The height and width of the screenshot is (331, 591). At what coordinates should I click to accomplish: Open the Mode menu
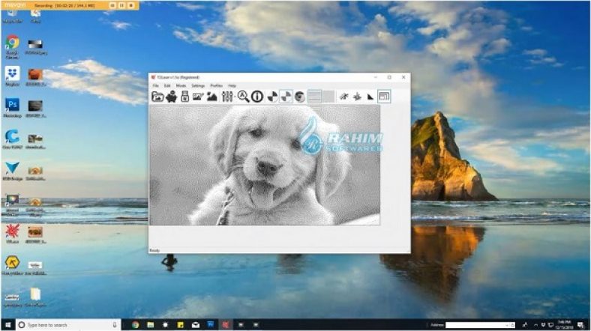(181, 86)
